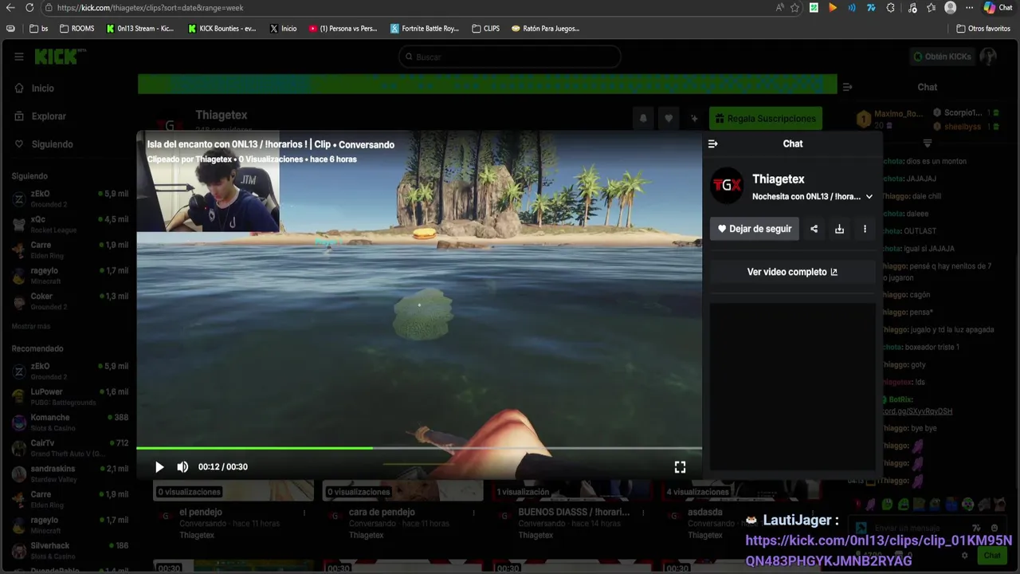Open Komanche recommended channel
This screenshot has height=574, width=1020.
[x=69, y=423]
